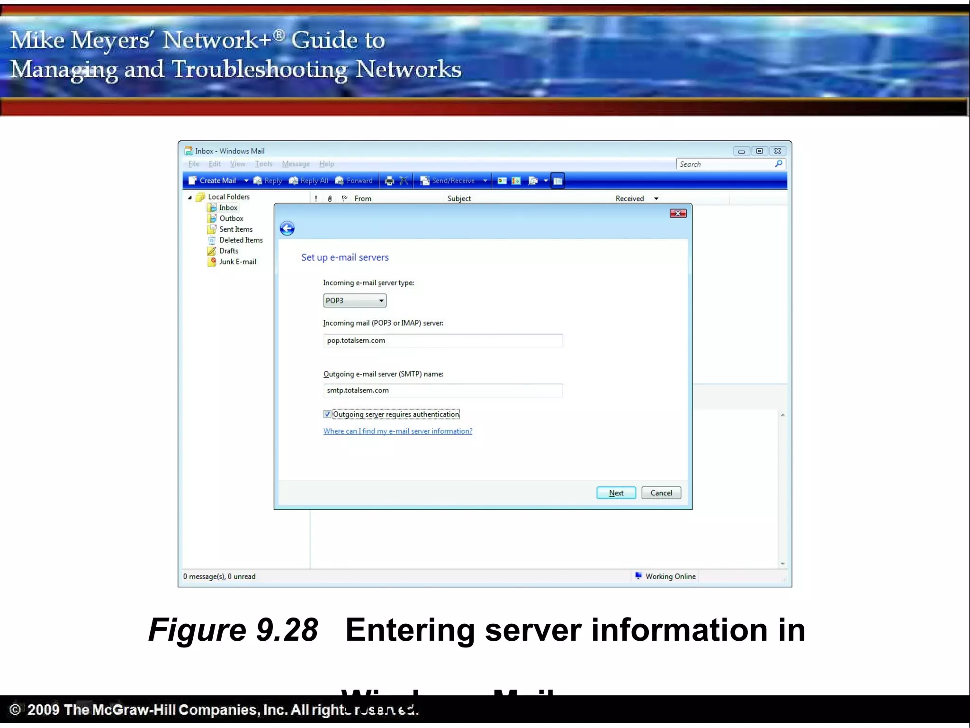Click the Print icon in toolbar
Screen dimensions: 970x728
tap(389, 181)
